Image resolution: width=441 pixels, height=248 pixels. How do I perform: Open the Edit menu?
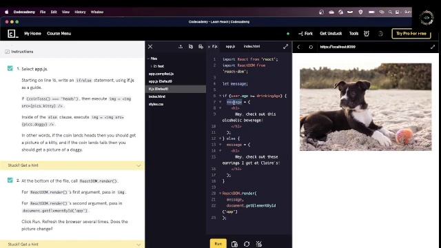(54, 12)
